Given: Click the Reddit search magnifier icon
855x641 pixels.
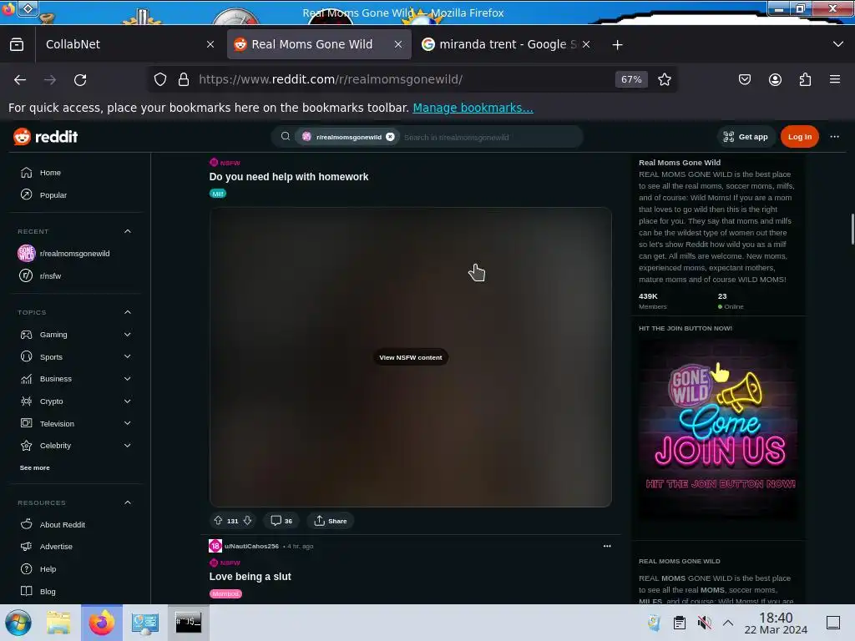Looking at the screenshot, I should pos(286,136).
